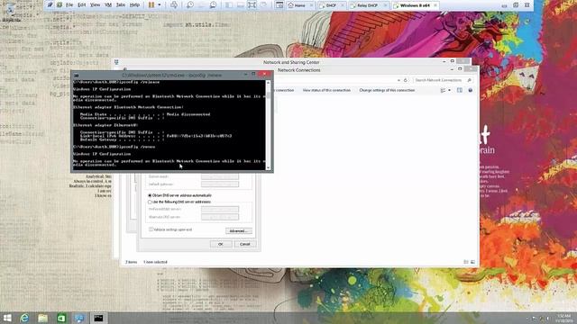Click the Network and Sharing Center title bar icon
The image size is (577, 324).
[x=116, y=62]
